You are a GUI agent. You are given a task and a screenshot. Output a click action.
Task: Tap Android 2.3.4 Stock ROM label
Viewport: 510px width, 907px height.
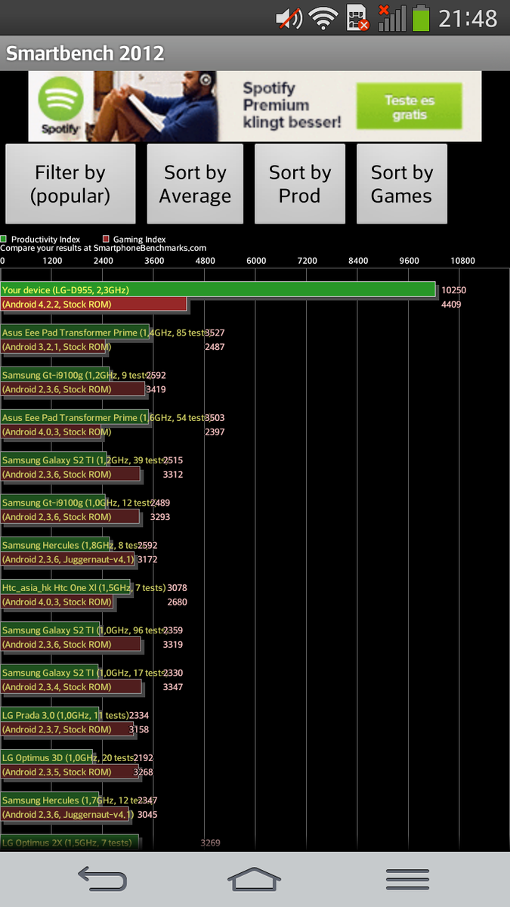pyautogui.click(x=57, y=687)
